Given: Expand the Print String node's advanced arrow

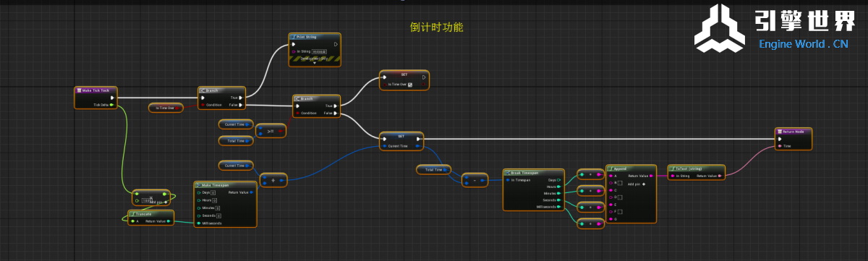Looking at the screenshot, I should pyautogui.click(x=315, y=63).
